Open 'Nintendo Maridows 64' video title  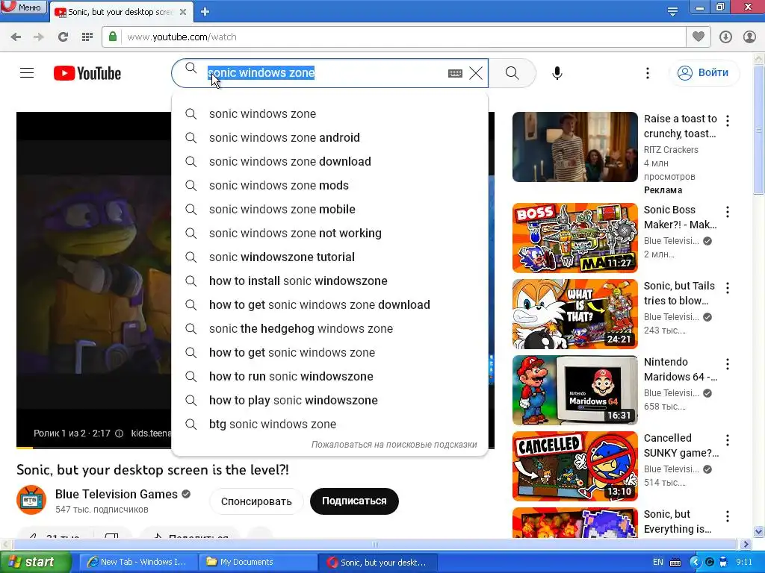point(680,369)
